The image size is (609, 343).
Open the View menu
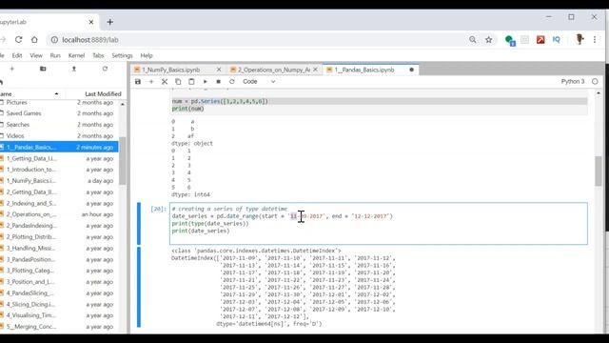[36, 55]
